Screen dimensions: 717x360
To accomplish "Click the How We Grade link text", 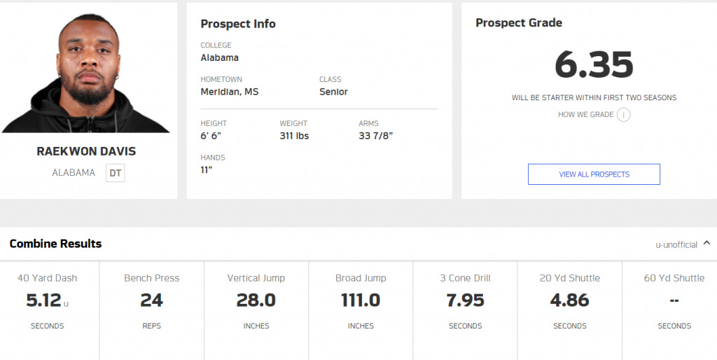I will (586, 114).
